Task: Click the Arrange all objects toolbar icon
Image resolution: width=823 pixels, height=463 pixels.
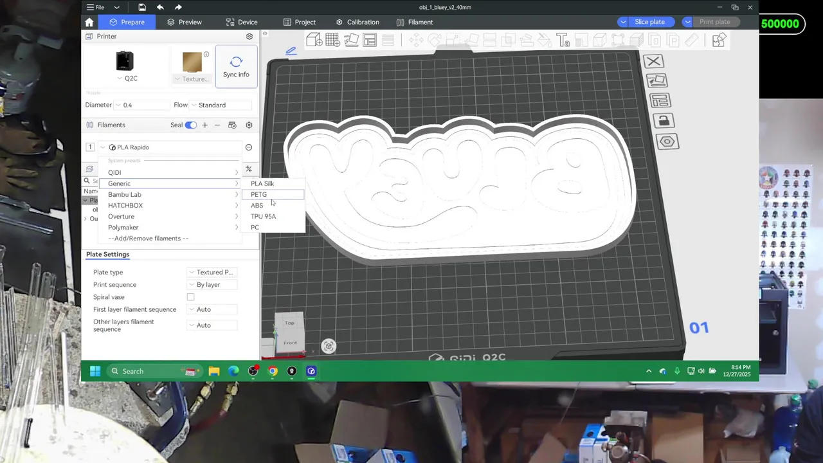Action: [370, 40]
